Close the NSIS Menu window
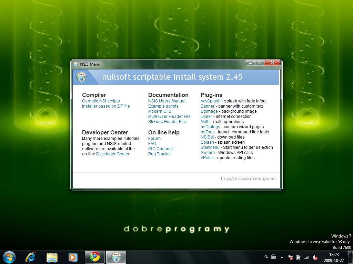Image resolution: width=353 pixels, height=264 pixels. (x=272, y=63)
